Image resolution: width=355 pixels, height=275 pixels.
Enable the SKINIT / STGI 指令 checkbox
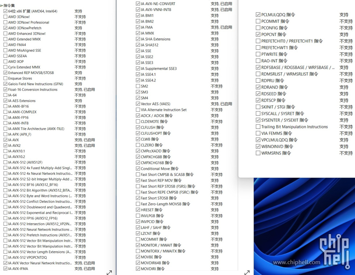click(x=258, y=107)
